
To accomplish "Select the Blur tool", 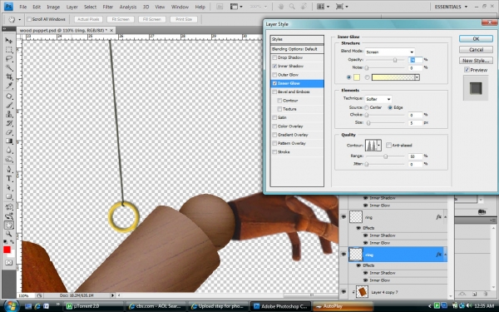I will 8,150.
